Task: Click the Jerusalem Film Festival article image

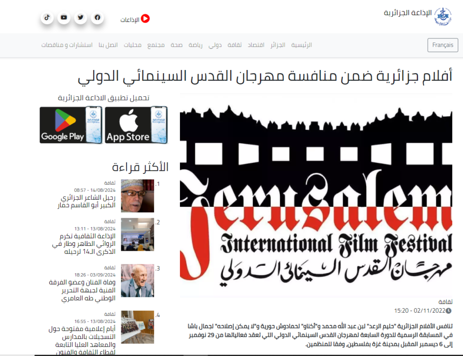Action: [x=316, y=196]
